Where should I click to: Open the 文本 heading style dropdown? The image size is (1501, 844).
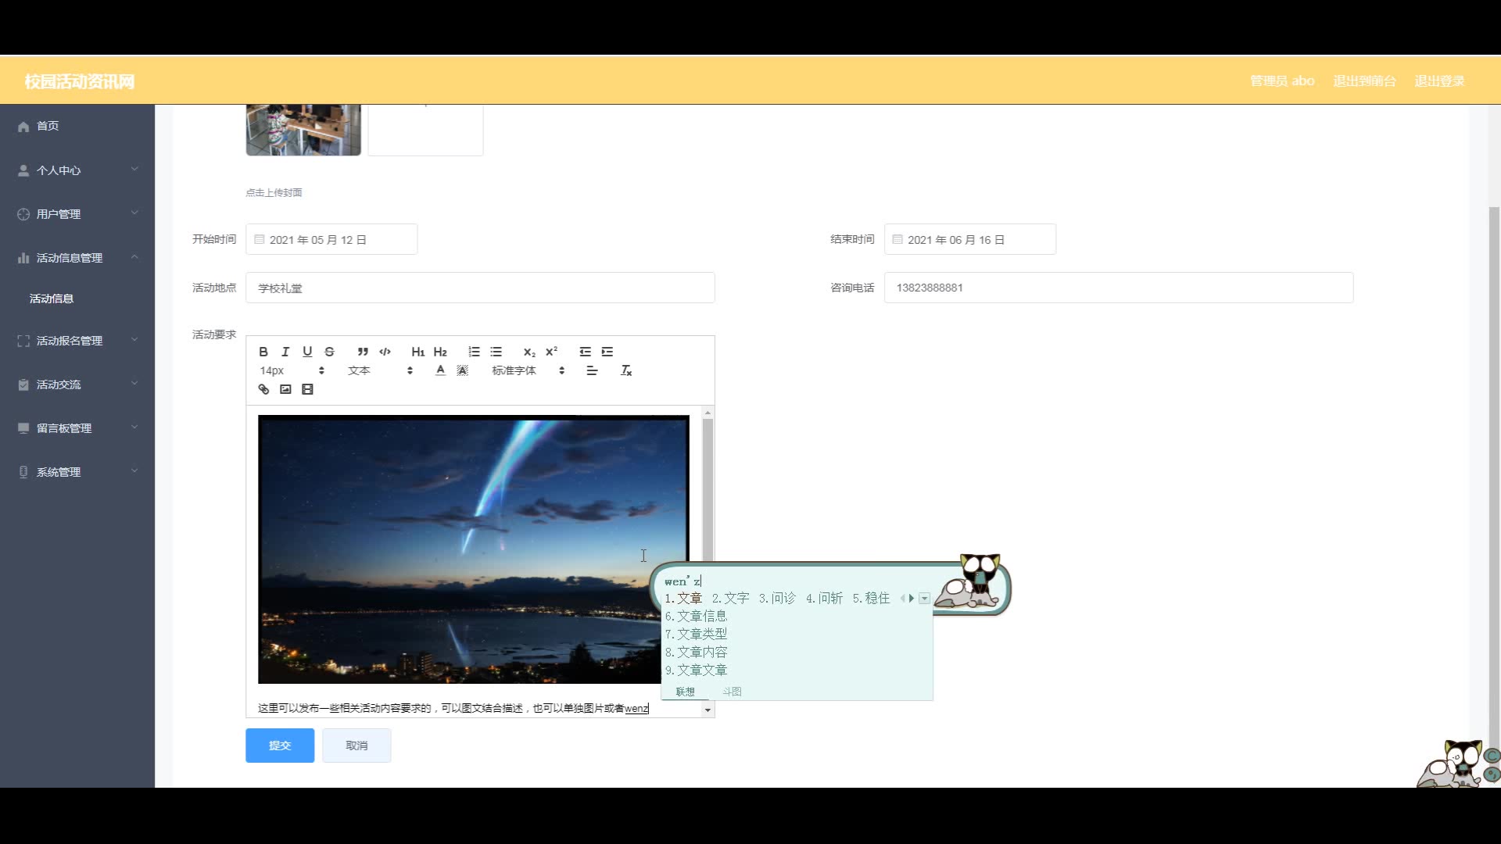pos(380,370)
